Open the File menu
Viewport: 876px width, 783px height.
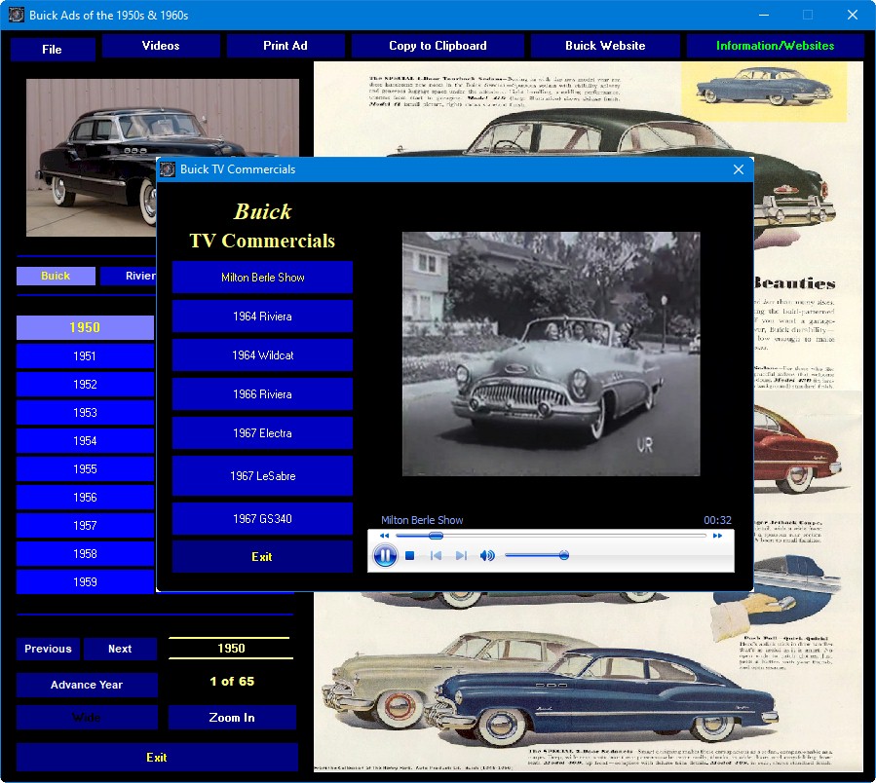53,49
